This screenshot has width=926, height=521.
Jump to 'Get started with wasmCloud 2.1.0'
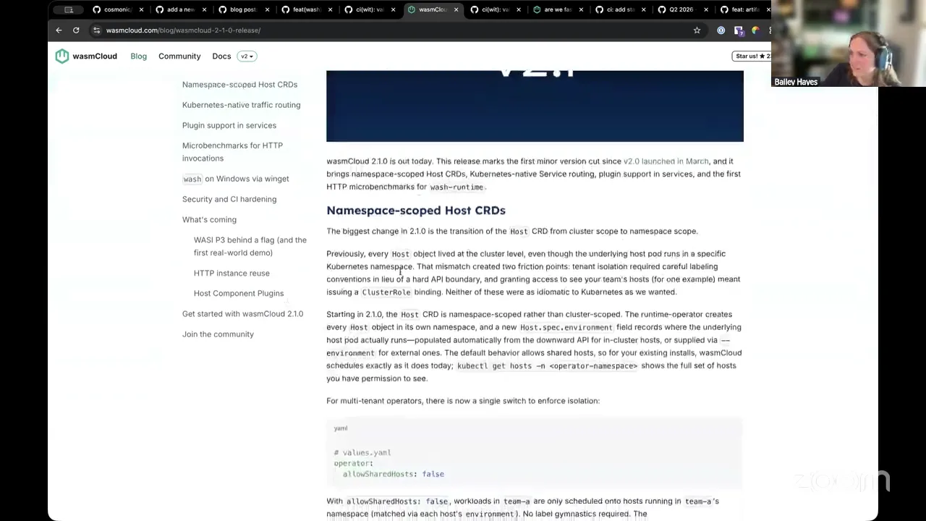pyautogui.click(x=242, y=313)
